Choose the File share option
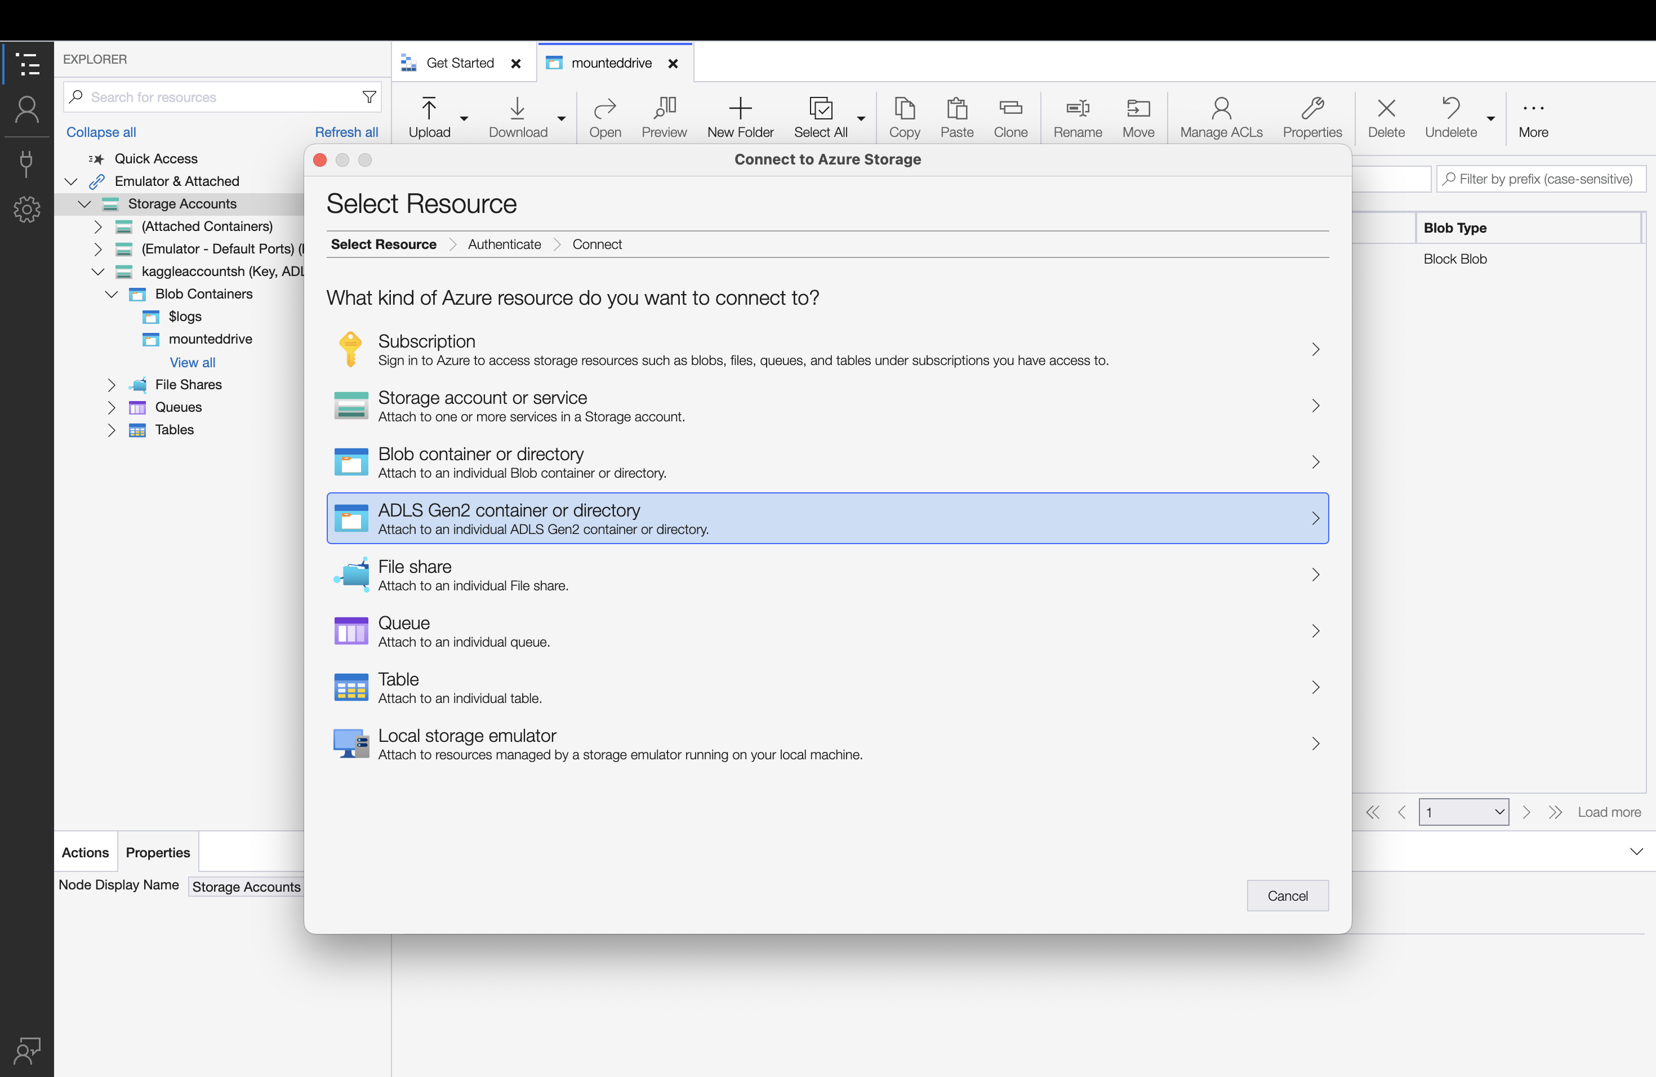Screen dimensions: 1656x1077 click(827, 575)
